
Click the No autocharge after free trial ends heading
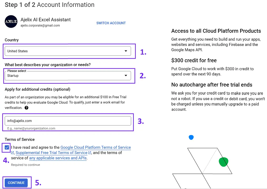pyautogui.click(x=212, y=85)
